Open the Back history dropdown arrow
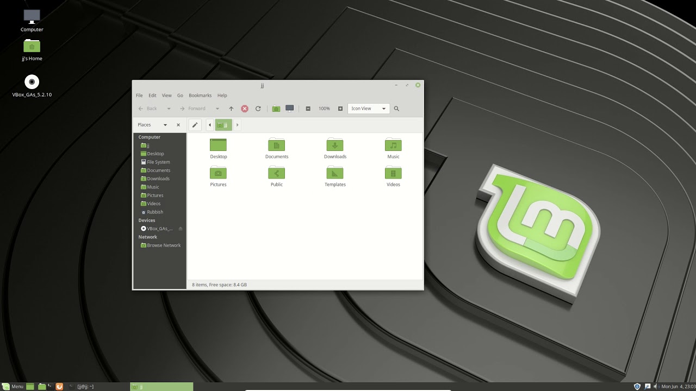The height and width of the screenshot is (391, 696). 169,109
